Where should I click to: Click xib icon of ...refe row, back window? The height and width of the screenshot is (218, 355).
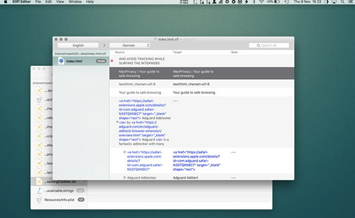(x=39, y=118)
